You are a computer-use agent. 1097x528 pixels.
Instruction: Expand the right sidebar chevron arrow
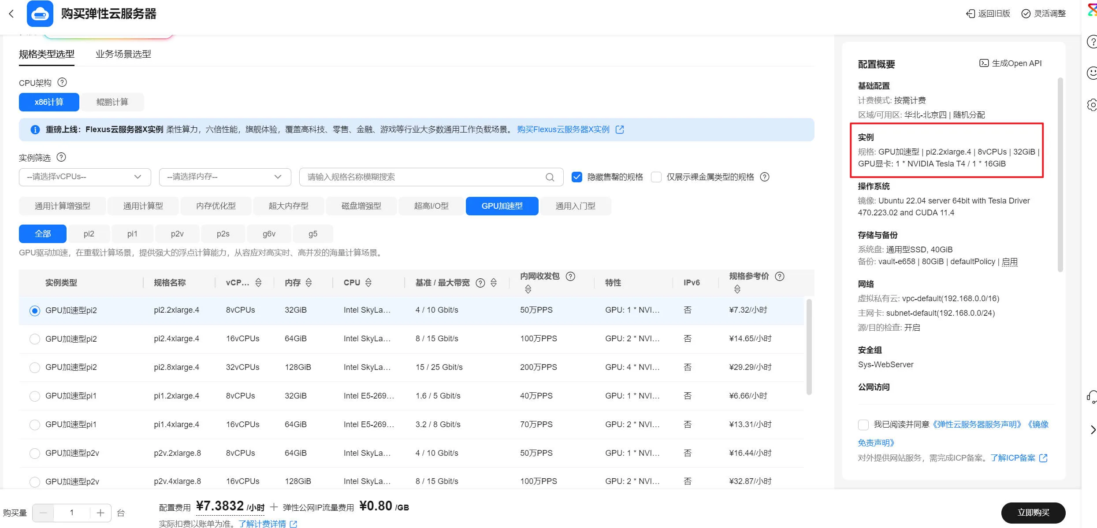pos(1093,430)
